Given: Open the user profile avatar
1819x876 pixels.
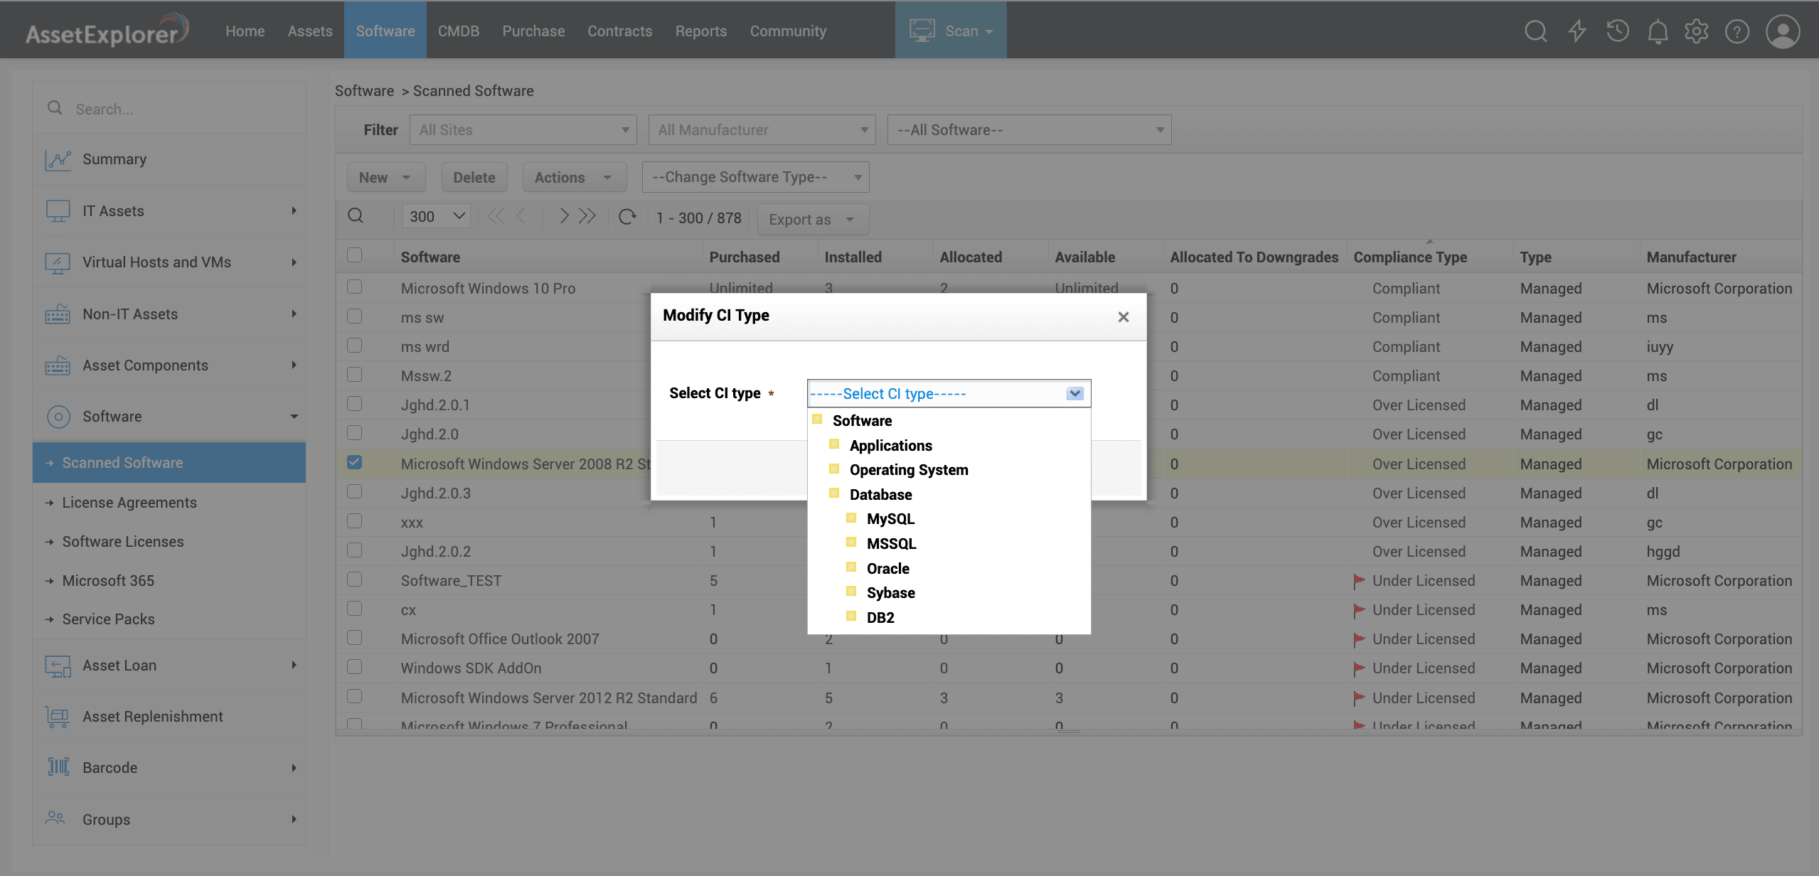Looking at the screenshot, I should [1782, 31].
